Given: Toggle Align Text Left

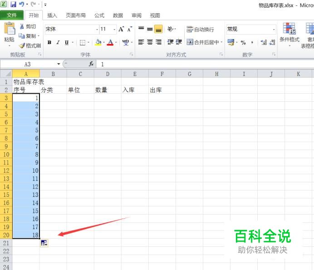Looking at the screenshot, I should (x=141, y=42).
